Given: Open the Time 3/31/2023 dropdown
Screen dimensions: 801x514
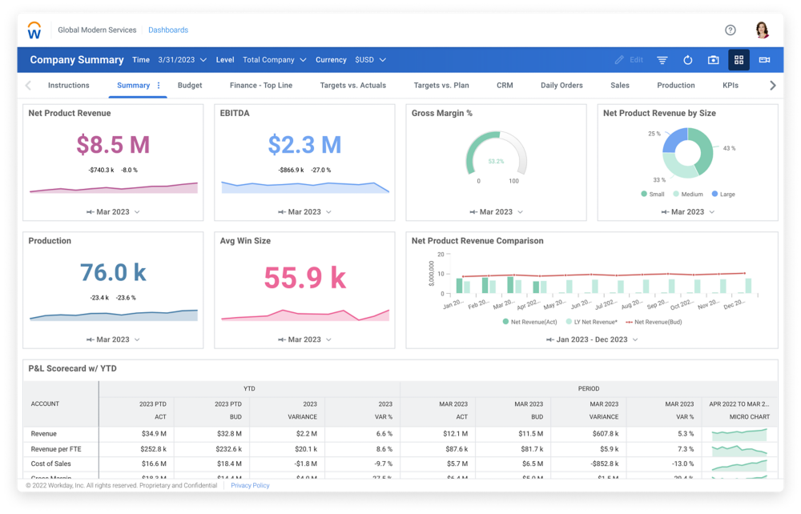Looking at the screenshot, I should click(179, 59).
